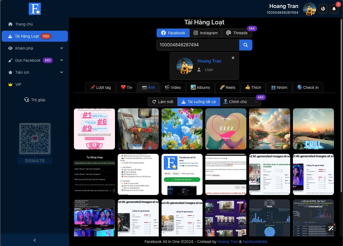Image resolution: width=343 pixels, height=246 pixels.
Task: Open Trợ giúp help link
Action: pyautogui.click(x=35, y=100)
